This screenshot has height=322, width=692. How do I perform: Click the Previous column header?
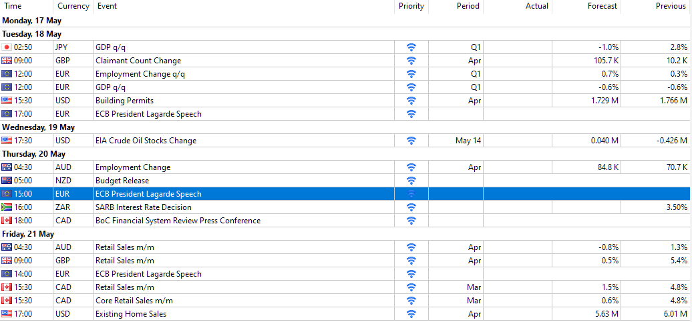[x=670, y=6]
